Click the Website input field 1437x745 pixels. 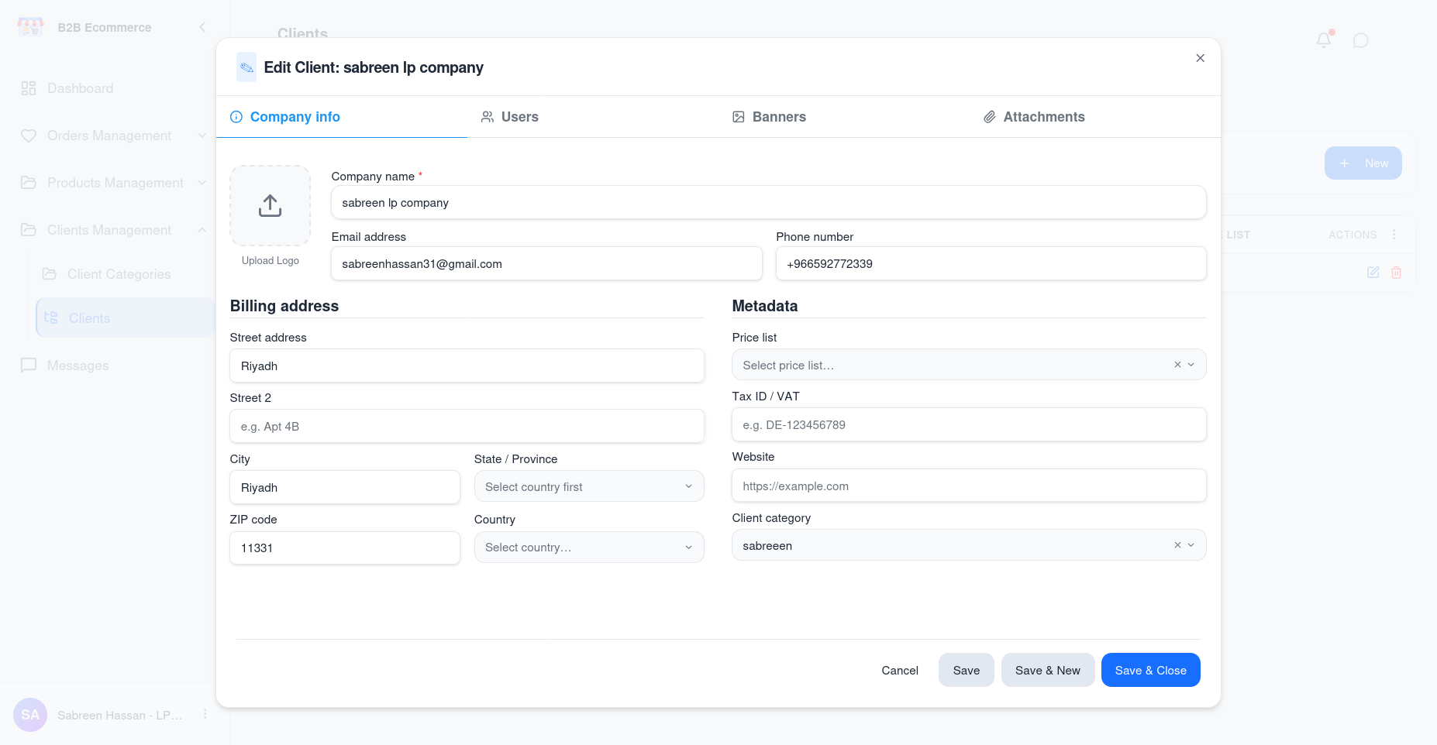(969, 486)
